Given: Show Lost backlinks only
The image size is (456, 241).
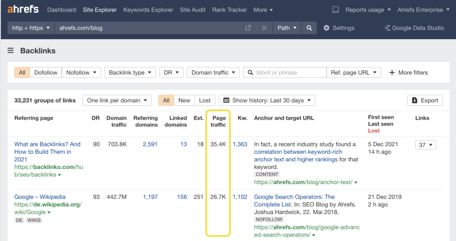Looking at the screenshot, I should pos(205,100).
